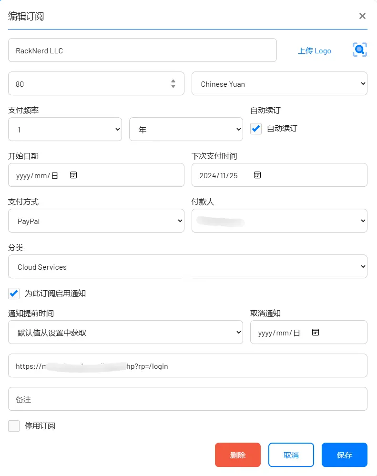Open the payment frequency number dropdown
This screenshot has width=377, height=476.
click(65, 129)
